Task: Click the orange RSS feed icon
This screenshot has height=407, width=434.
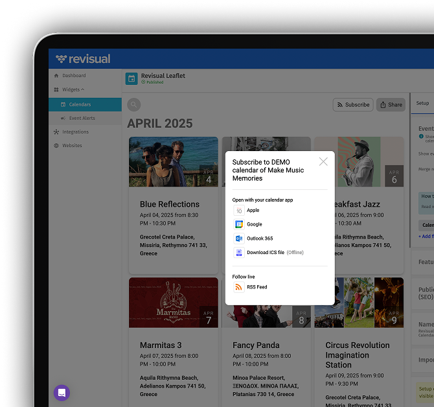Action: (x=239, y=287)
